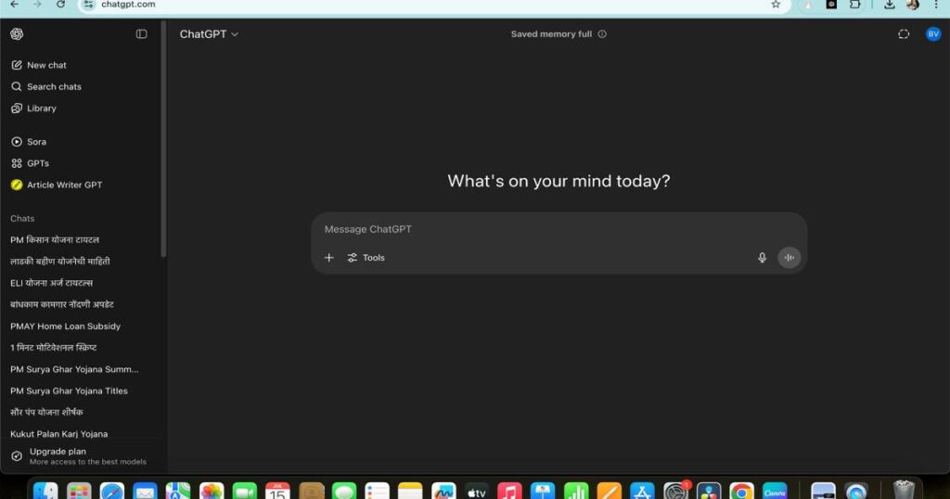Viewport: 950px width, 499px height.
Task: Open Safari from the dock
Action: (x=112, y=492)
